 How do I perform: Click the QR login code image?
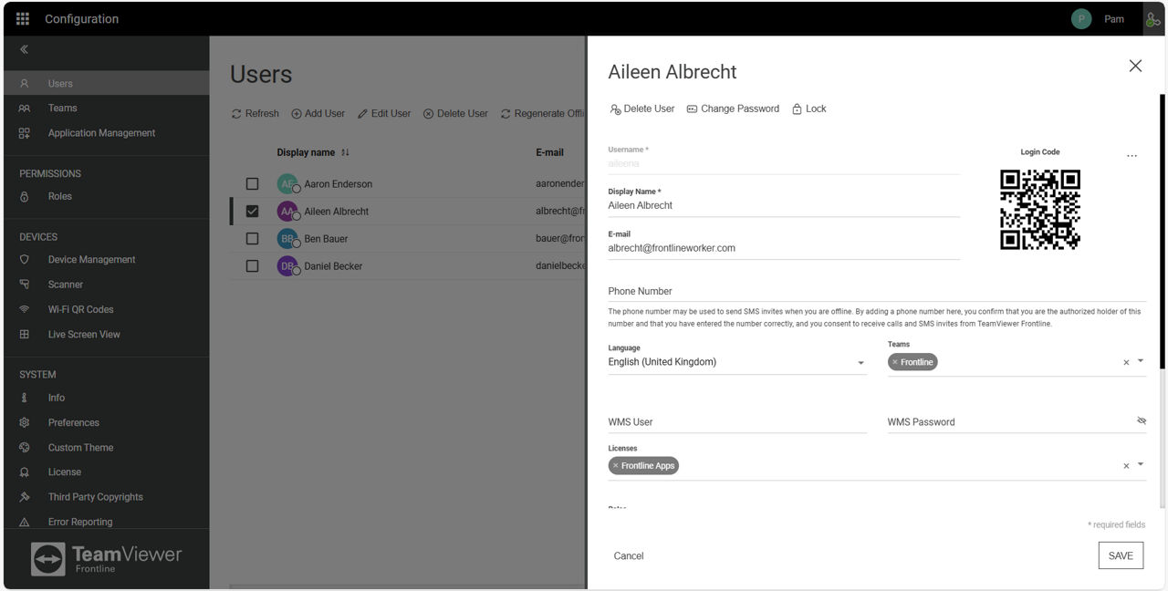1039,210
